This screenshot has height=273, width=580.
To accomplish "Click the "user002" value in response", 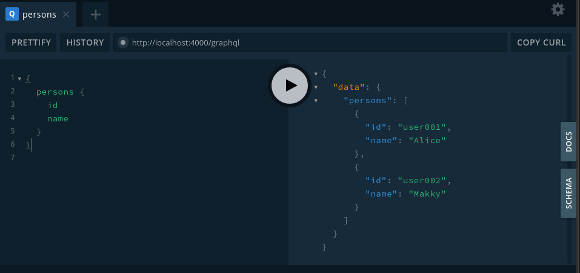I will click(x=422, y=180).
